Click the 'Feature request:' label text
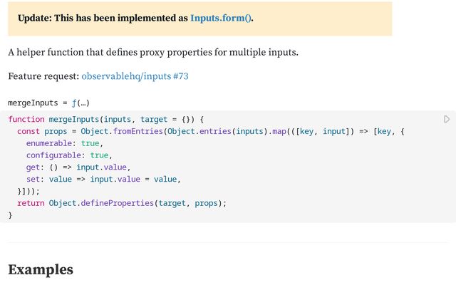This screenshot has height=285, width=456. pos(43,76)
